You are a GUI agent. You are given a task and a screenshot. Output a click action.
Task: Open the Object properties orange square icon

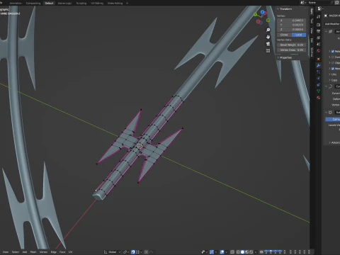pyautogui.click(x=318, y=59)
